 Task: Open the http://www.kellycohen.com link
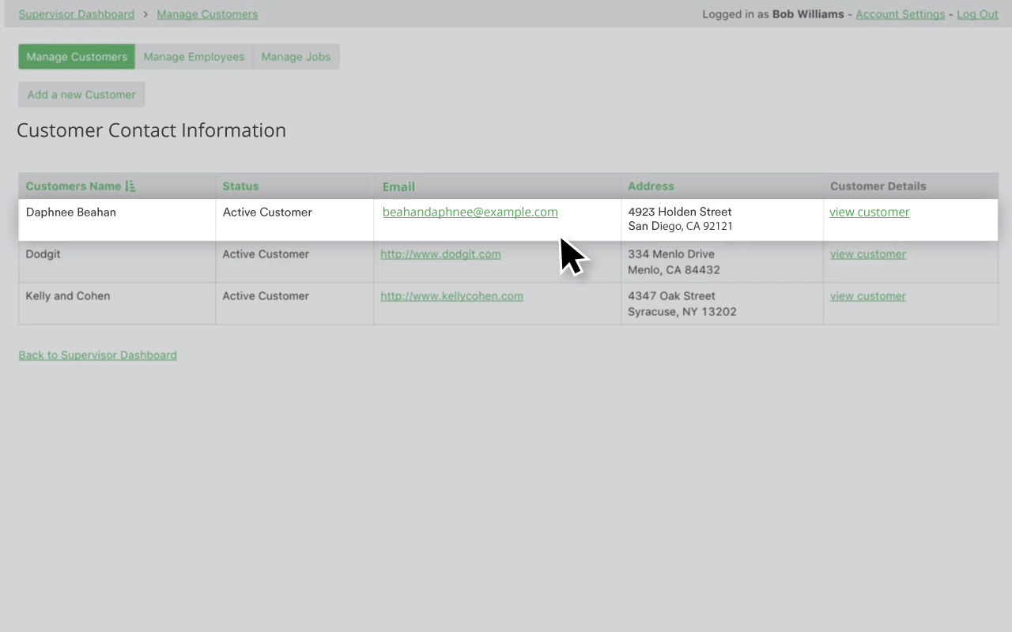[x=451, y=296]
